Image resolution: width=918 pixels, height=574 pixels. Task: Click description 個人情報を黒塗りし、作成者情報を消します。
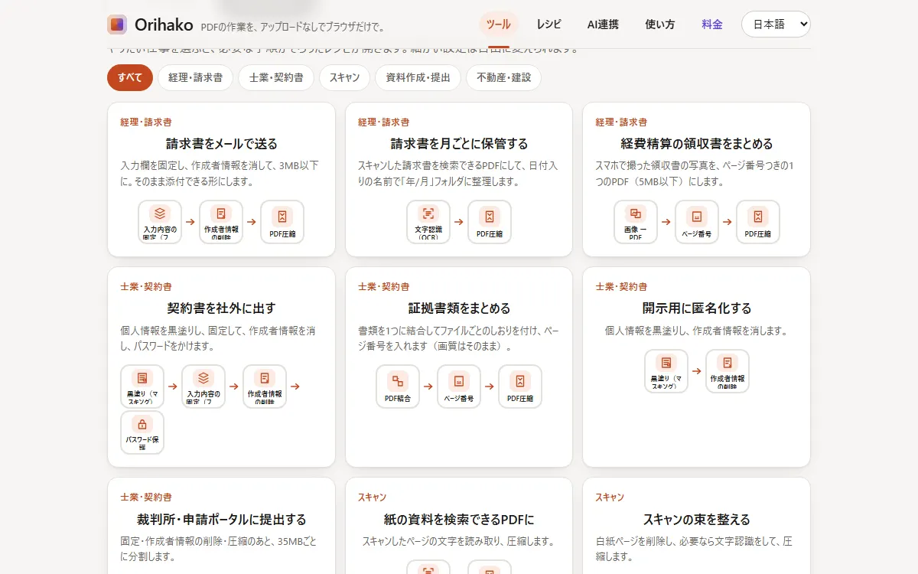point(697,331)
